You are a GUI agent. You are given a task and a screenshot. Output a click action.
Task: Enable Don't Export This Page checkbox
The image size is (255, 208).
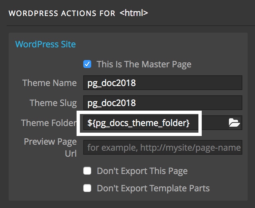pos(87,171)
